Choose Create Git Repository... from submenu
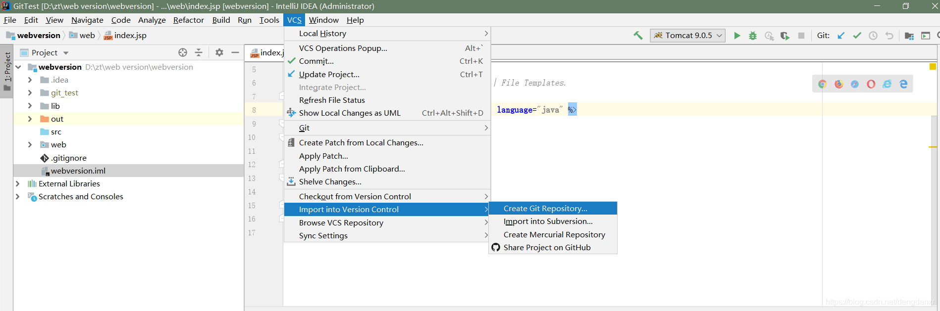The image size is (940, 311). tap(553, 208)
